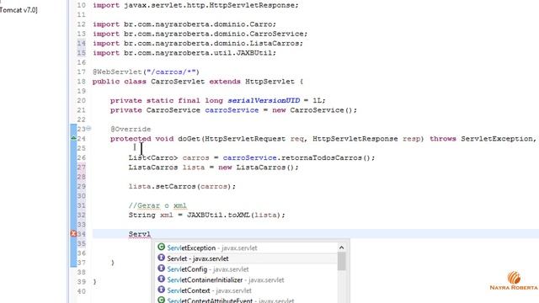This screenshot has height=303, width=539.
Task: Place cursor after 'Servl' on line 34
Action: (x=151, y=234)
